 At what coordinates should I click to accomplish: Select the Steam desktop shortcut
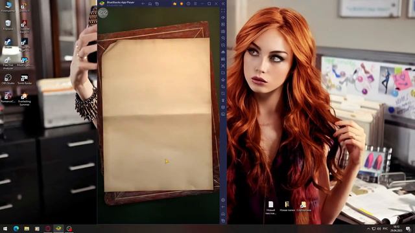pyautogui.click(x=8, y=43)
